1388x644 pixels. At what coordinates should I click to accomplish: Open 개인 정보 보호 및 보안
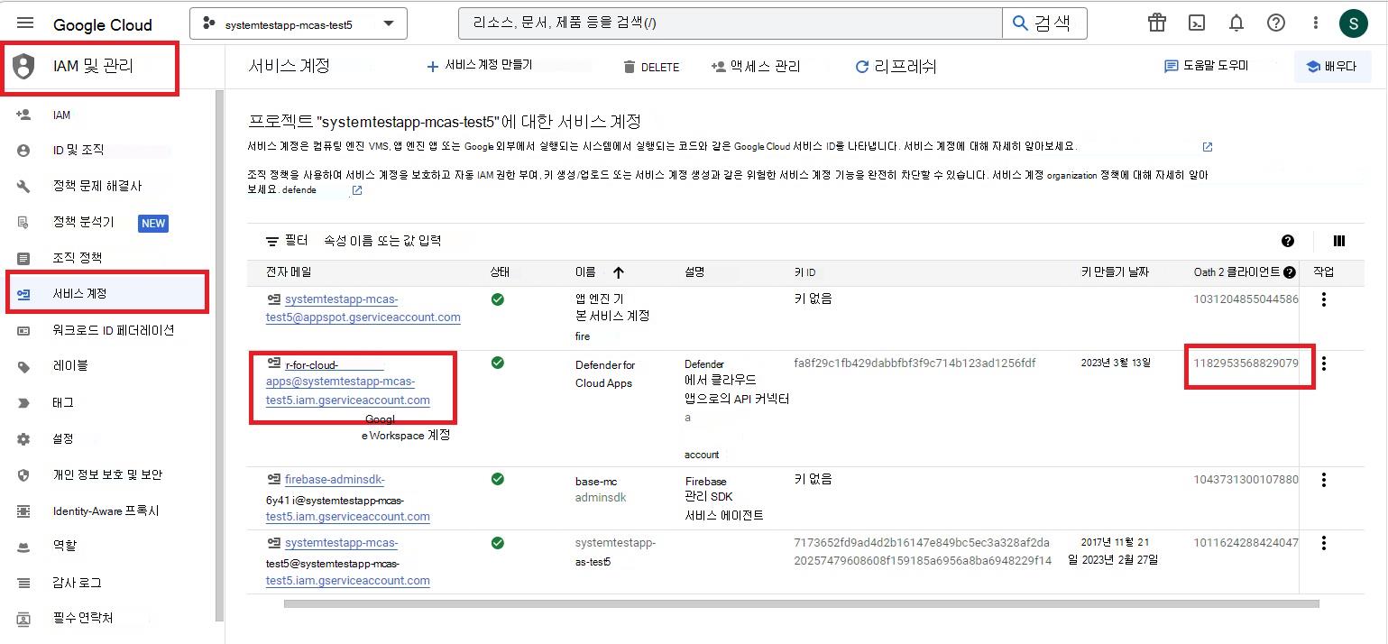point(108,474)
